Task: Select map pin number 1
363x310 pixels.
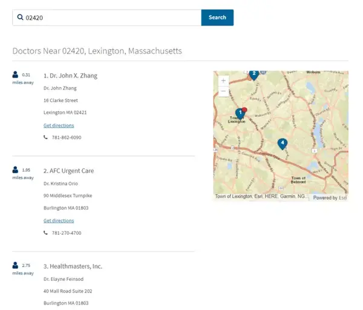Action: point(240,114)
